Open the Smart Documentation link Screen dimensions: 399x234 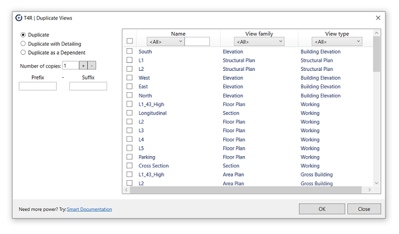[x=89, y=209]
